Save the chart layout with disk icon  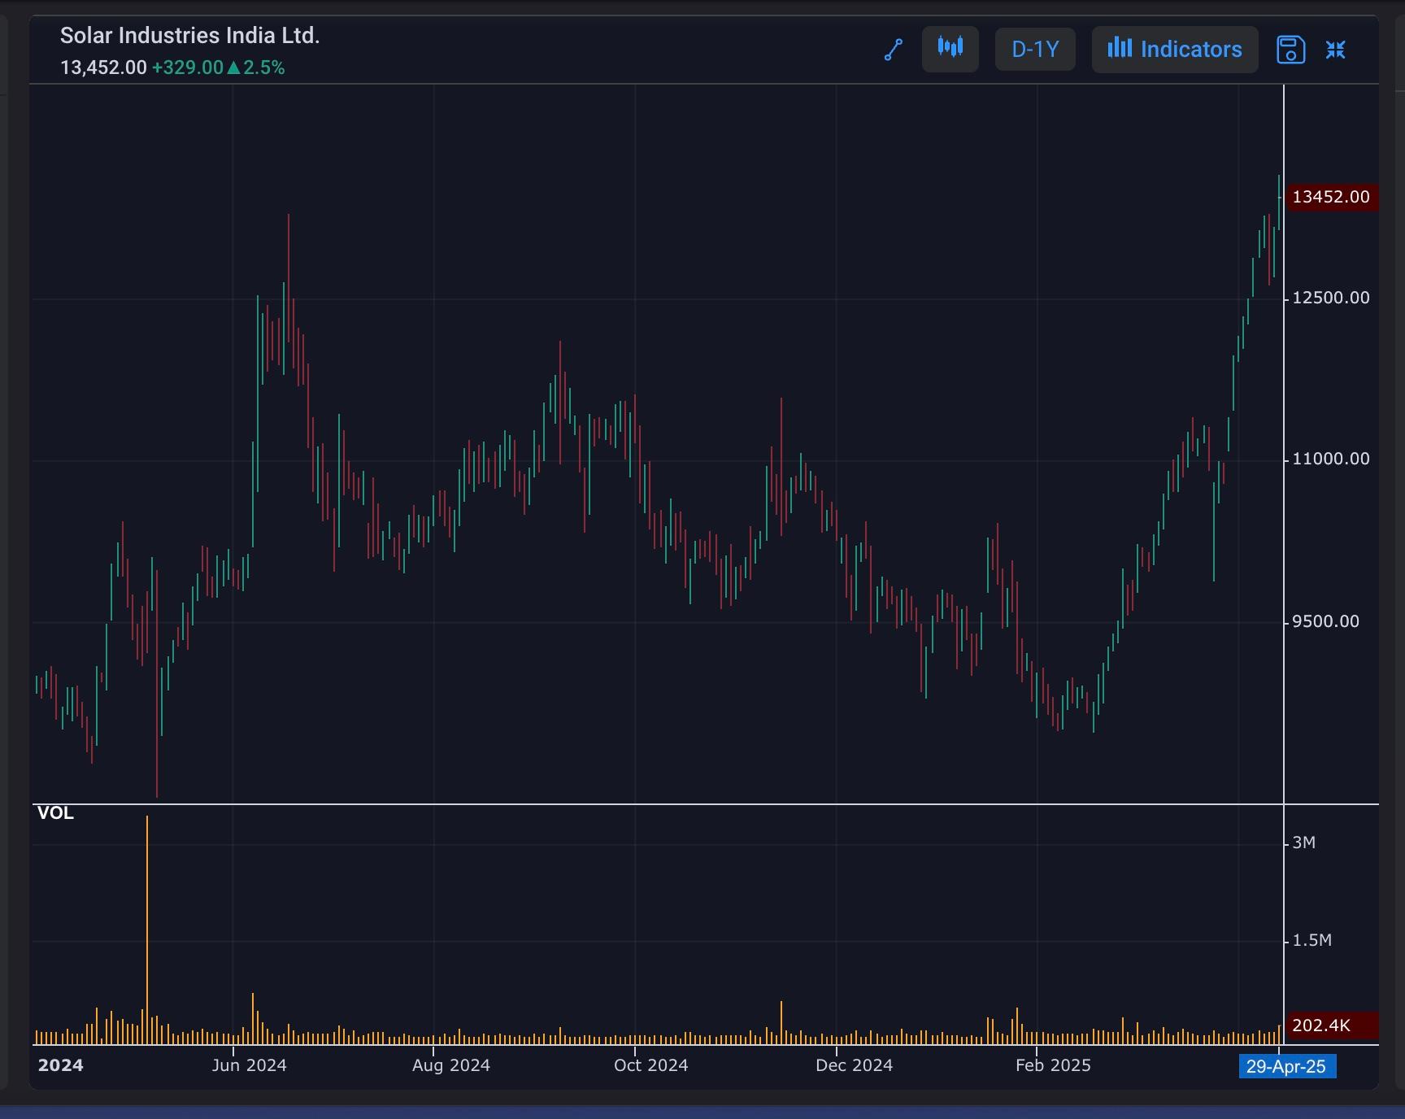click(x=1291, y=50)
